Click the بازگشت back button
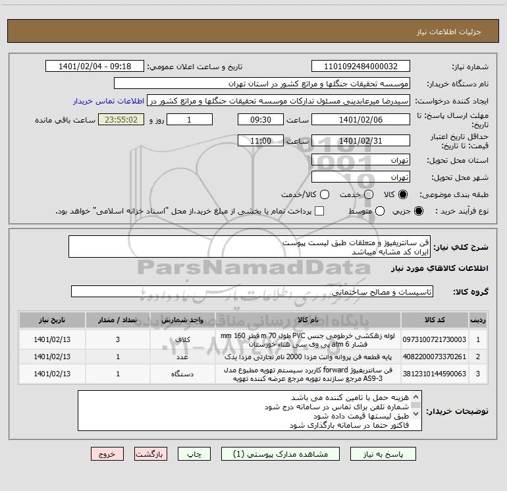Screen dimensions: 507x491 [x=151, y=454]
